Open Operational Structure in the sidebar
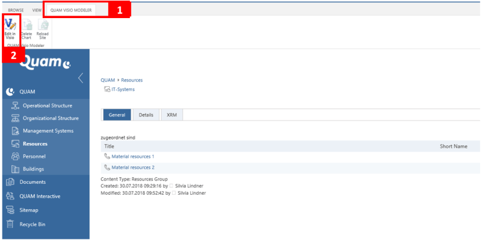The image size is (483, 243). coord(48,106)
